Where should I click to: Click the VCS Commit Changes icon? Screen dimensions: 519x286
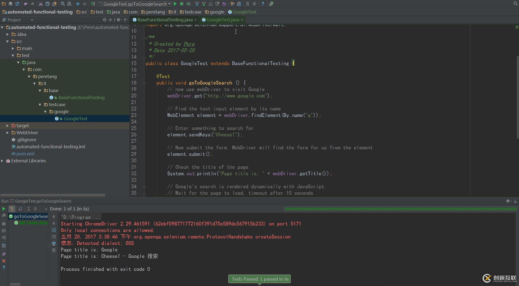point(204,4)
